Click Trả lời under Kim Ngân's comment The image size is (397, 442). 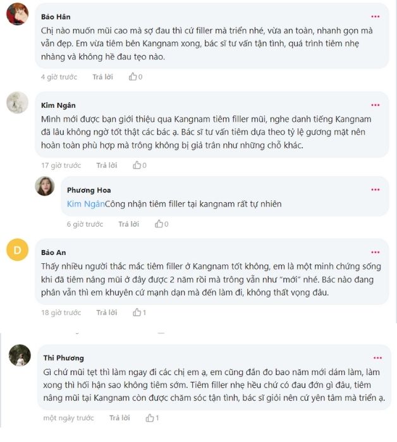click(106, 165)
